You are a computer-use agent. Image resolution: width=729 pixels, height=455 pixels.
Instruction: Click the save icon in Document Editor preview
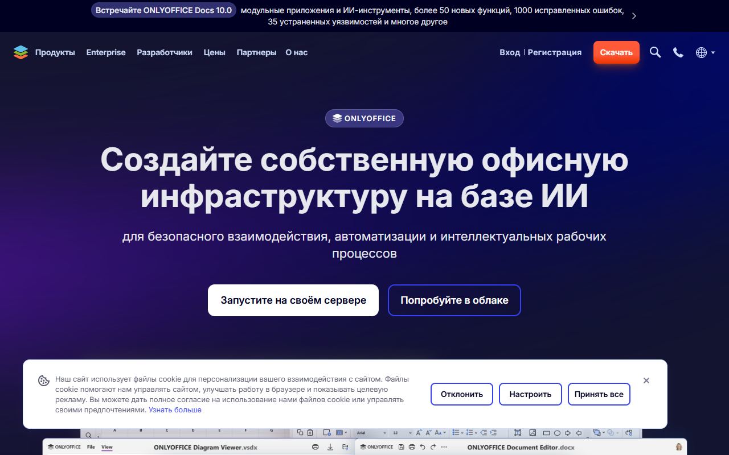click(402, 447)
